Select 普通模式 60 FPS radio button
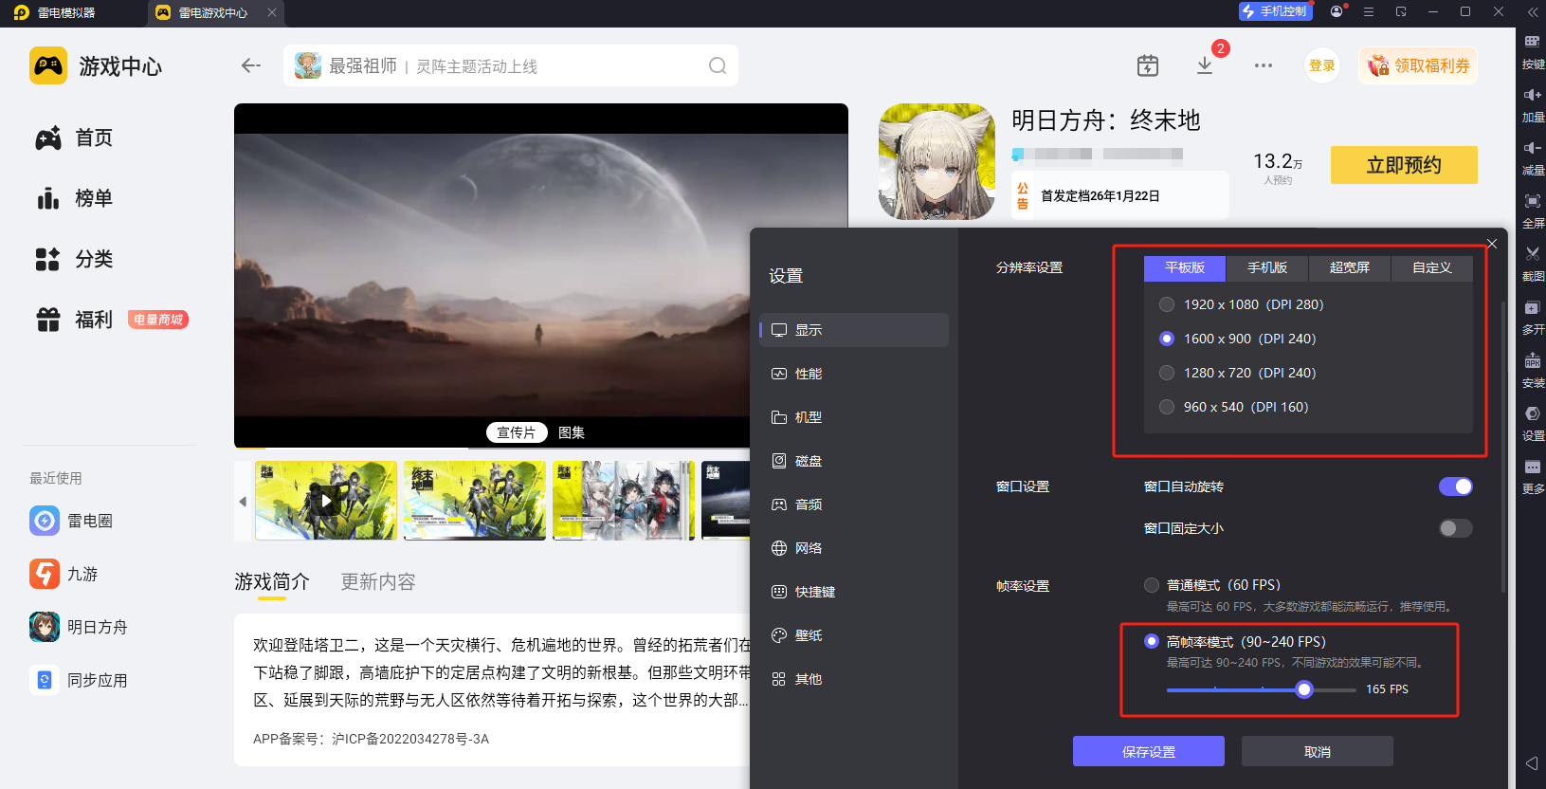The width and height of the screenshot is (1546, 789). [x=1152, y=585]
